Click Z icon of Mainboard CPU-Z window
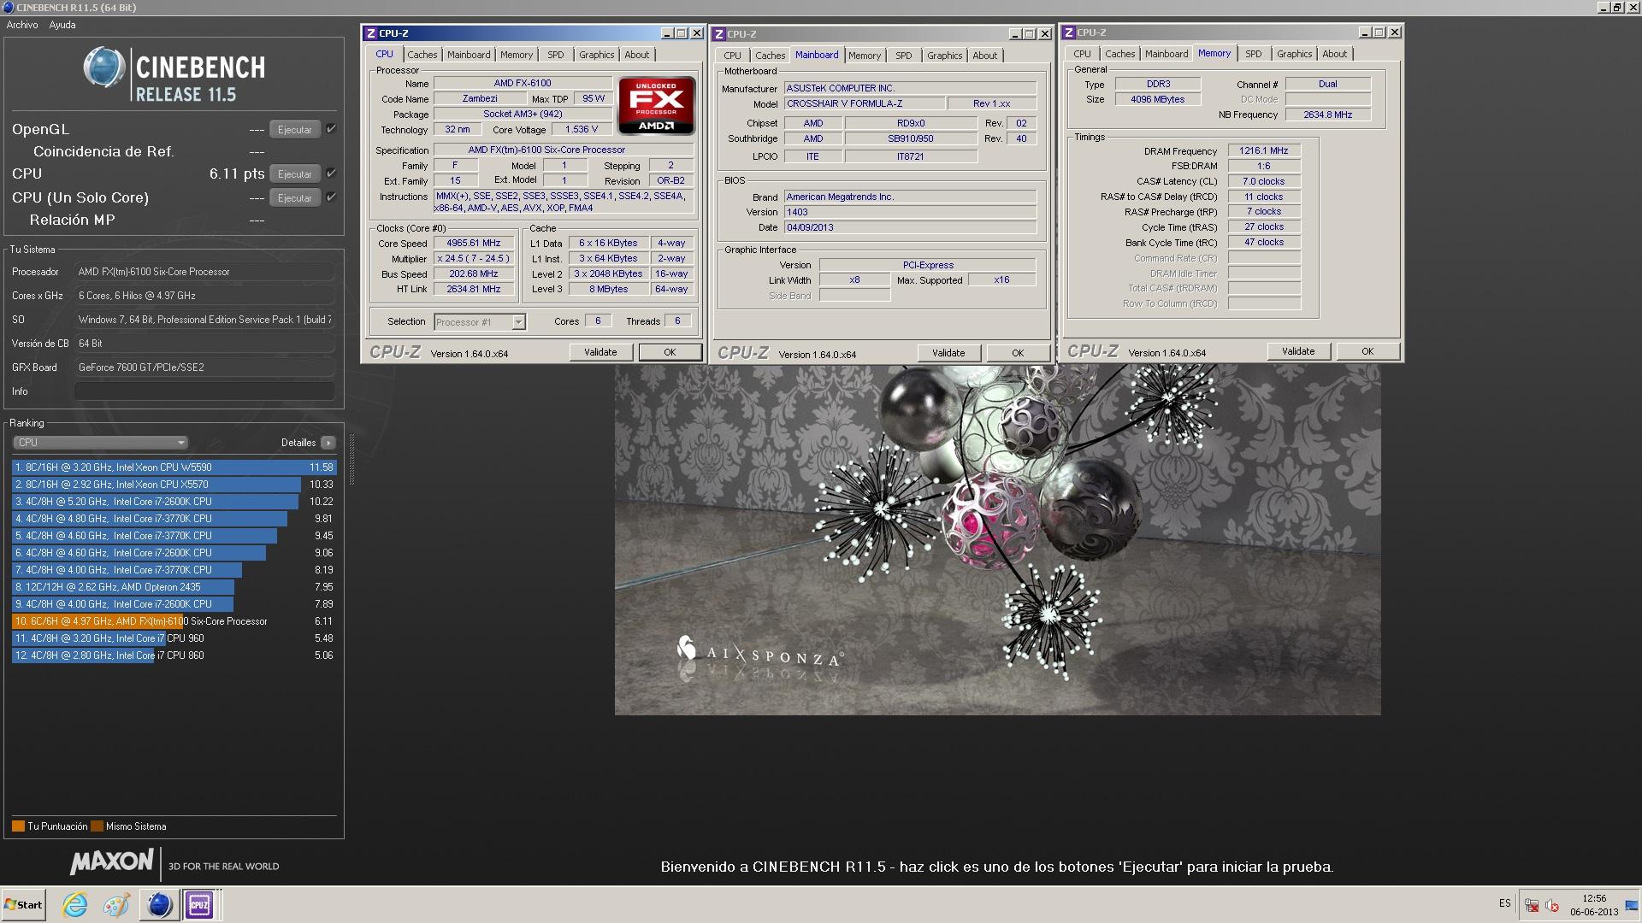 point(719,34)
